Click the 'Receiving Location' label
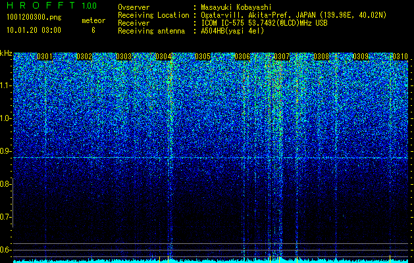 153,15
